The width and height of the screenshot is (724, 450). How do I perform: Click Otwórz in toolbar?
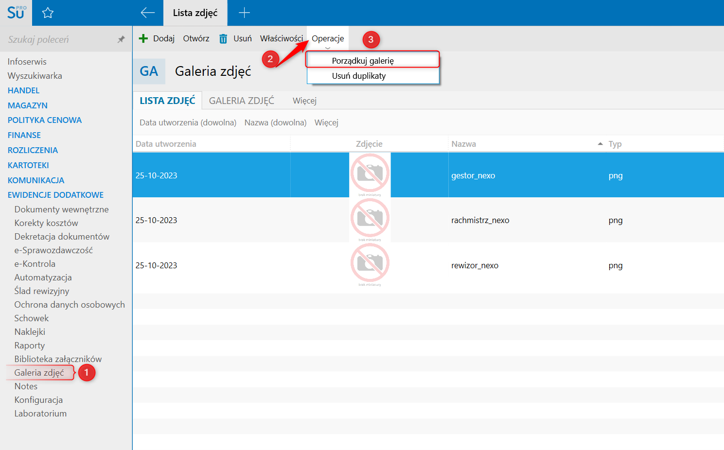pos(196,38)
